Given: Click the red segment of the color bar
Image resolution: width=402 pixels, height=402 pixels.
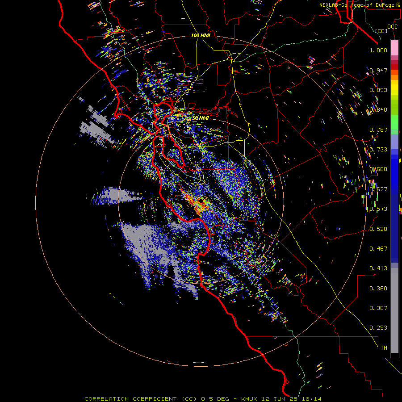Looking at the screenshot, I should point(394,67).
